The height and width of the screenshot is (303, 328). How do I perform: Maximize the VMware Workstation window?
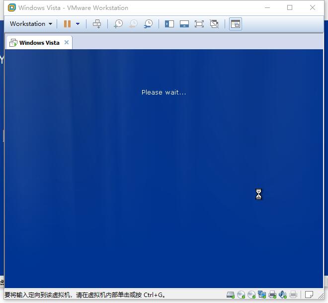[290, 8]
